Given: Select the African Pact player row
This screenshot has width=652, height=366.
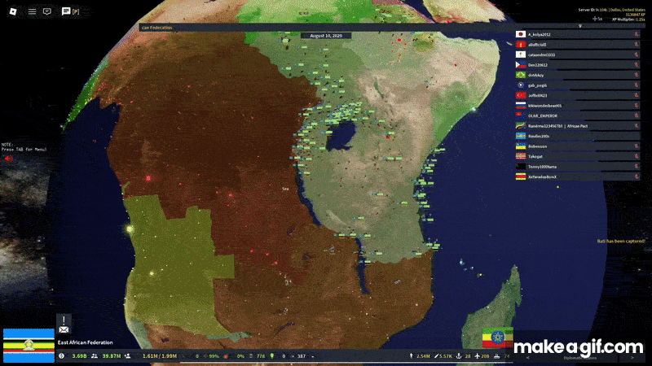Looking at the screenshot, I should click(x=578, y=126).
